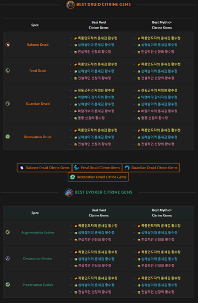Click the Guardian Druid spec icon in the table

pyautogui.click(x=8, y=104)
